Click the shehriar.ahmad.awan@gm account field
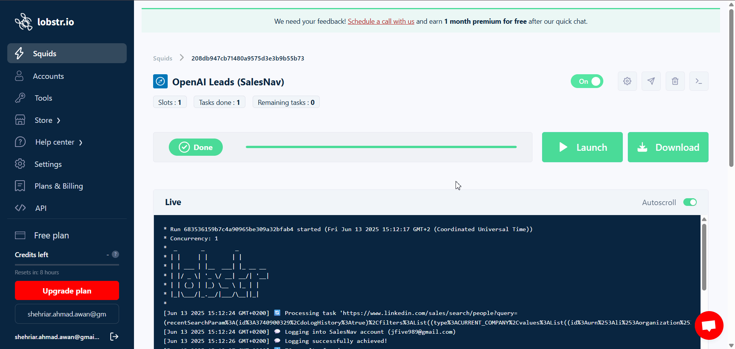Screen dimensions: 735x349 coord(67,314)
